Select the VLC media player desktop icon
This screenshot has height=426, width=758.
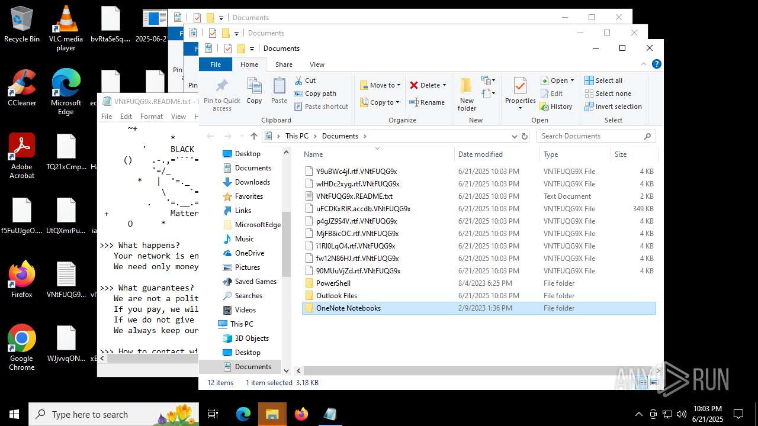(x=66, y=28)
